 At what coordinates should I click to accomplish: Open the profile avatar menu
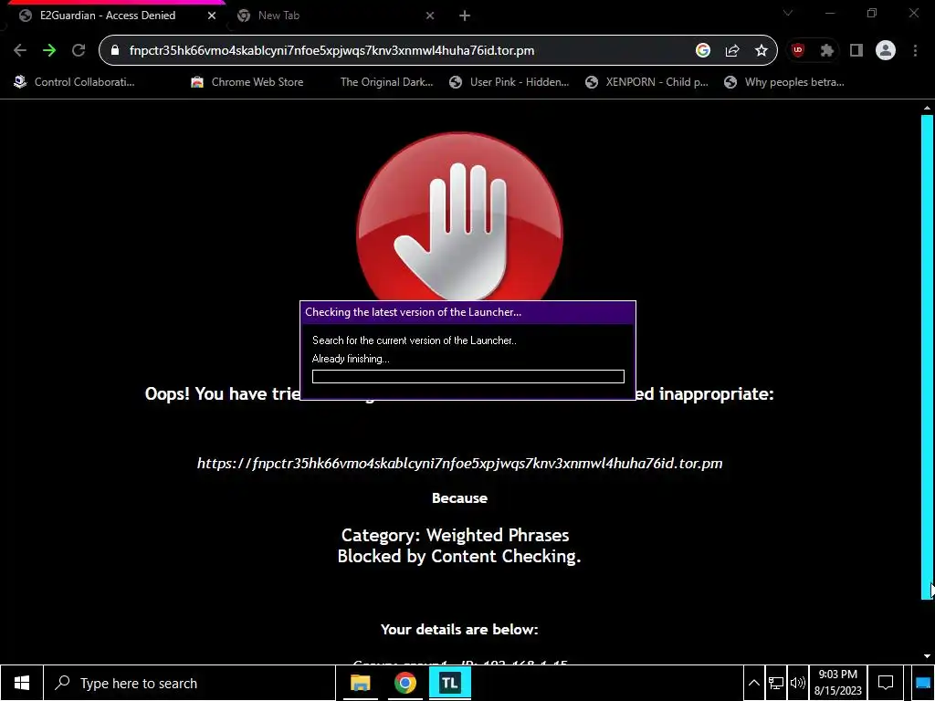pos(886,51)
